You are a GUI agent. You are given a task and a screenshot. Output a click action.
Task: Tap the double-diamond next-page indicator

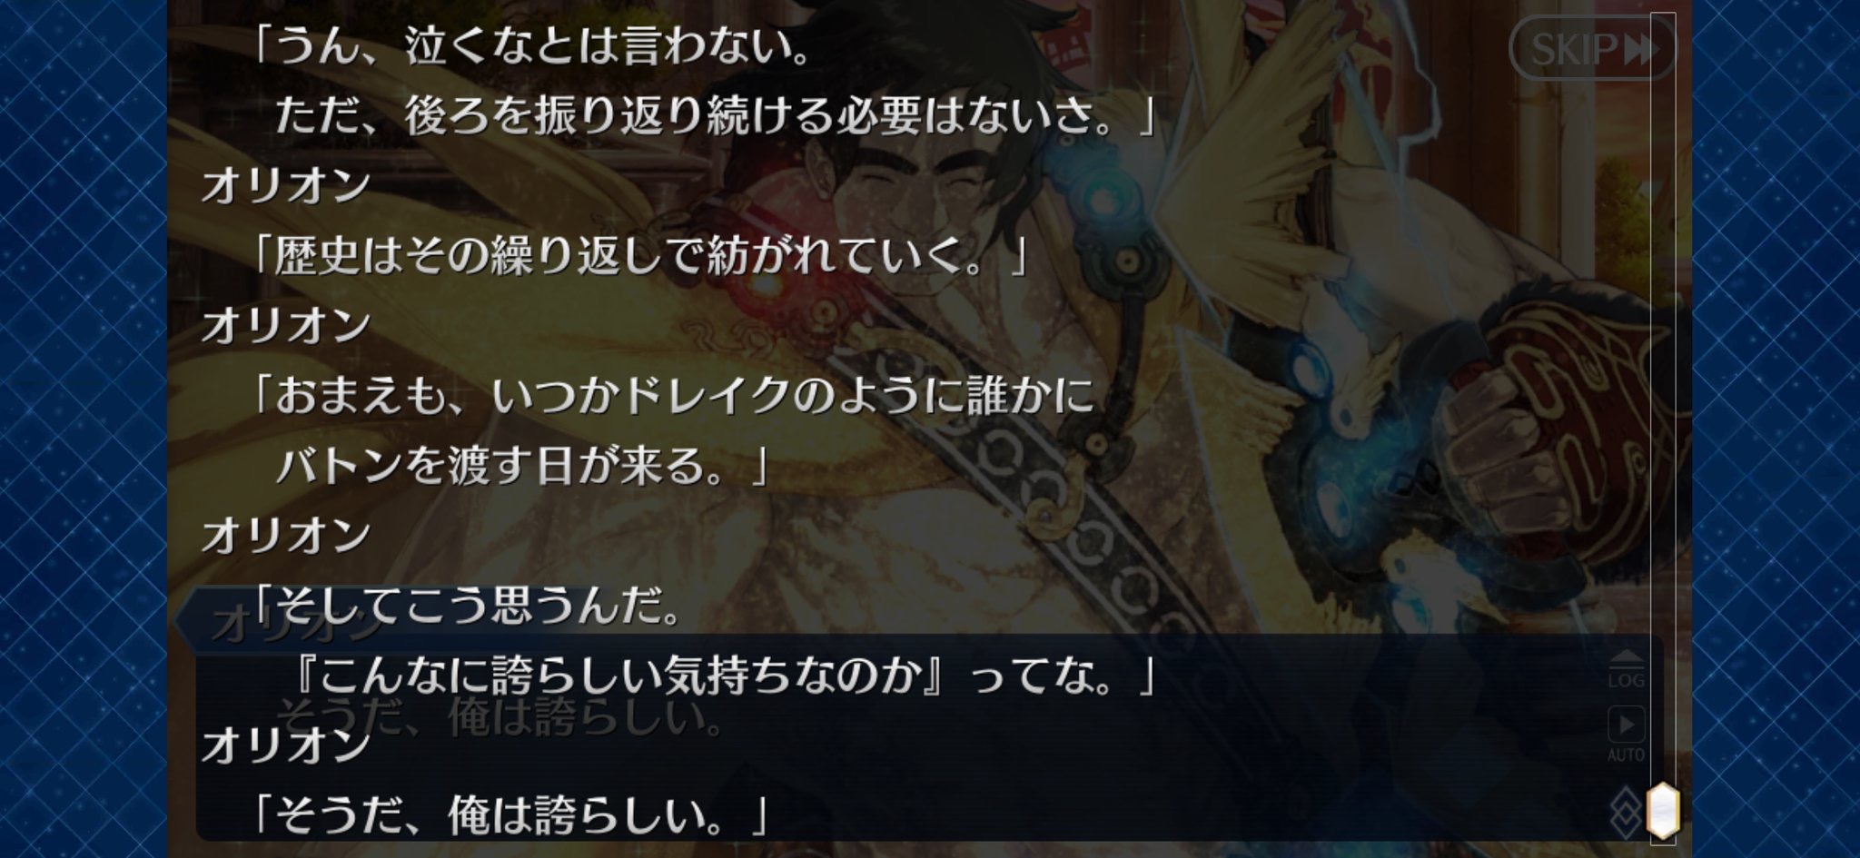coord(1627,814)
